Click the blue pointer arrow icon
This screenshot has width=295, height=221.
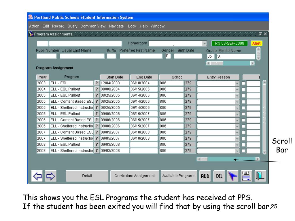pyautogui.click(x=232, y=176)
